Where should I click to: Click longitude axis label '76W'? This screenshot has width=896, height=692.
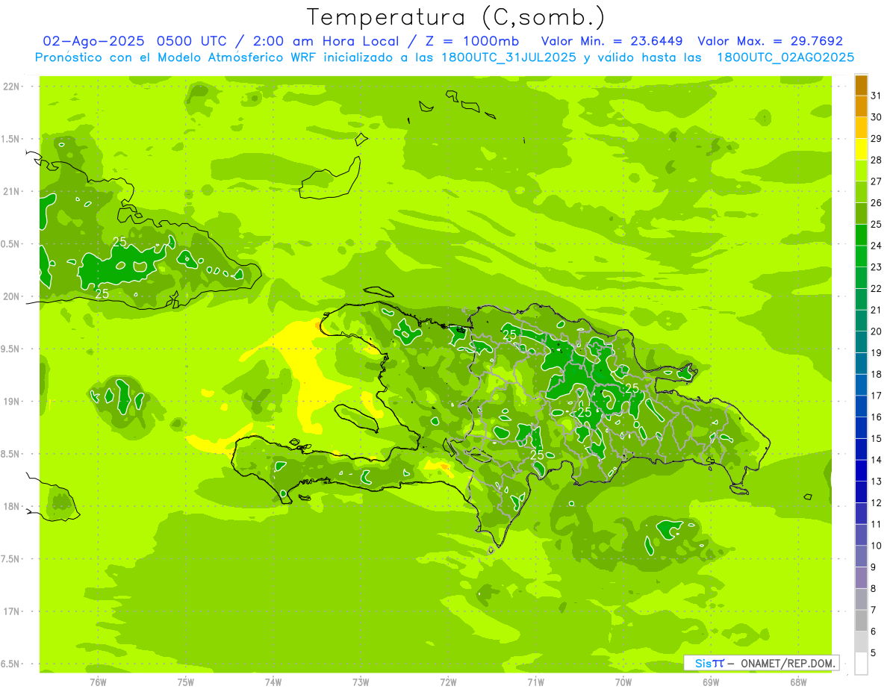pos(98,682)
